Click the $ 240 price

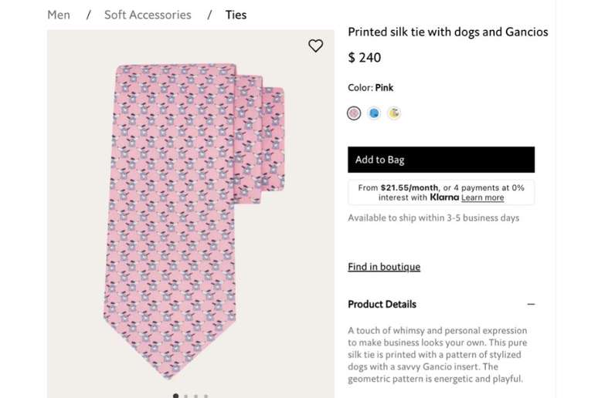365,58
